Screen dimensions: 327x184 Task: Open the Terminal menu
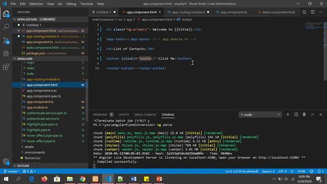[x=86, y=4]
